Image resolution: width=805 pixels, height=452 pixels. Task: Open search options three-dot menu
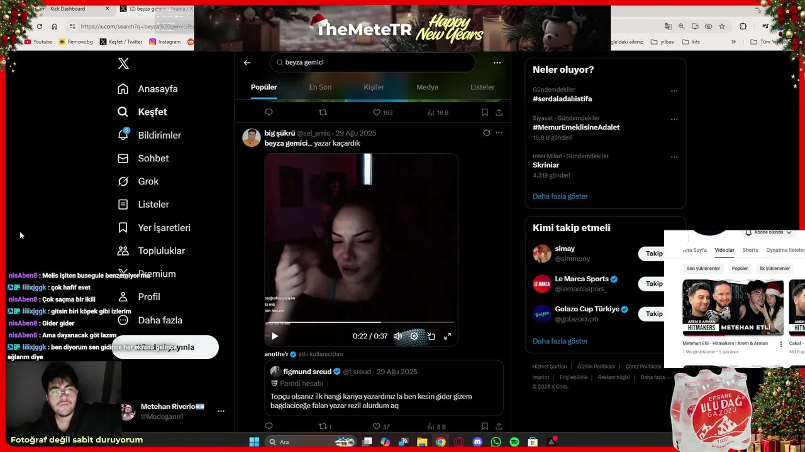click(497, 62)
